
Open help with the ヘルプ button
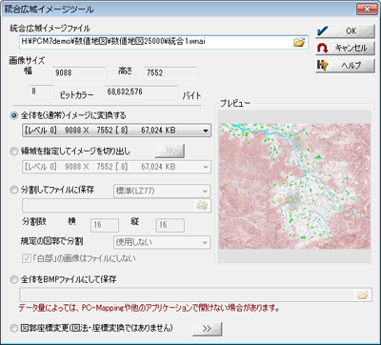point(345,66)
